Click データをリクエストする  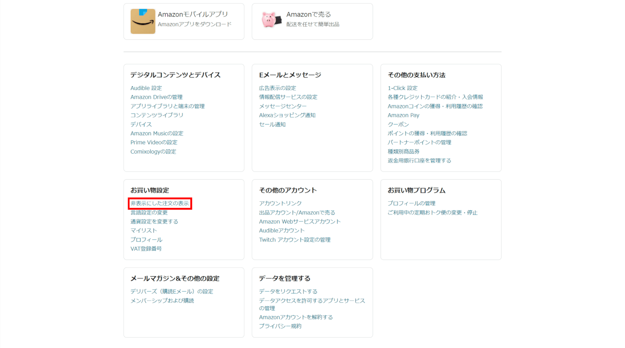(x=288, y=291)
